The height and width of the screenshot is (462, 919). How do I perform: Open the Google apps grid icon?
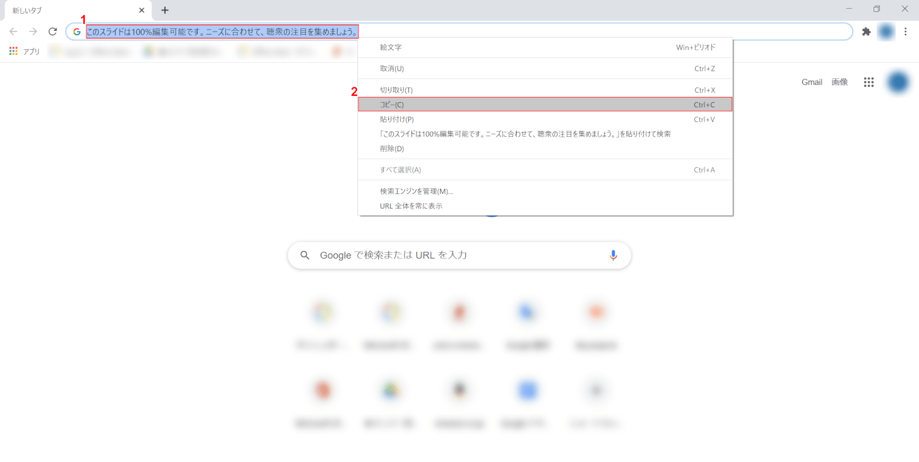coord(869,82)
